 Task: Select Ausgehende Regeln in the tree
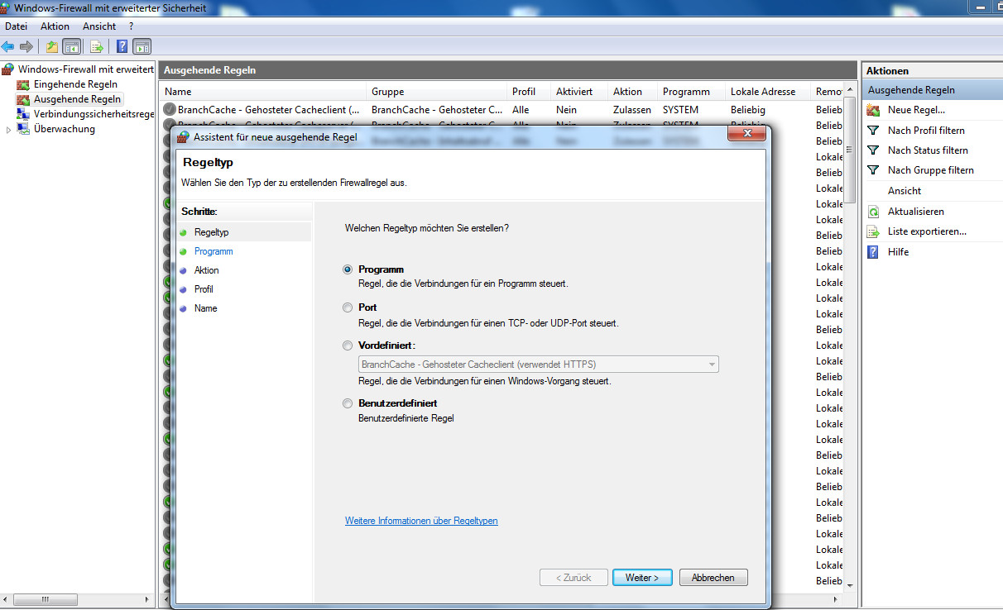[x=77, y=99]
